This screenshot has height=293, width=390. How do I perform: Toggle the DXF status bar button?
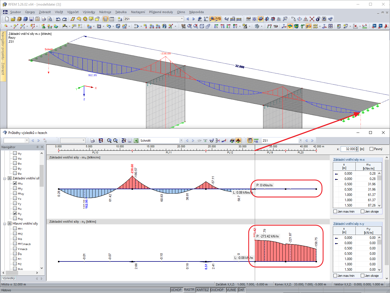(241, 290)
